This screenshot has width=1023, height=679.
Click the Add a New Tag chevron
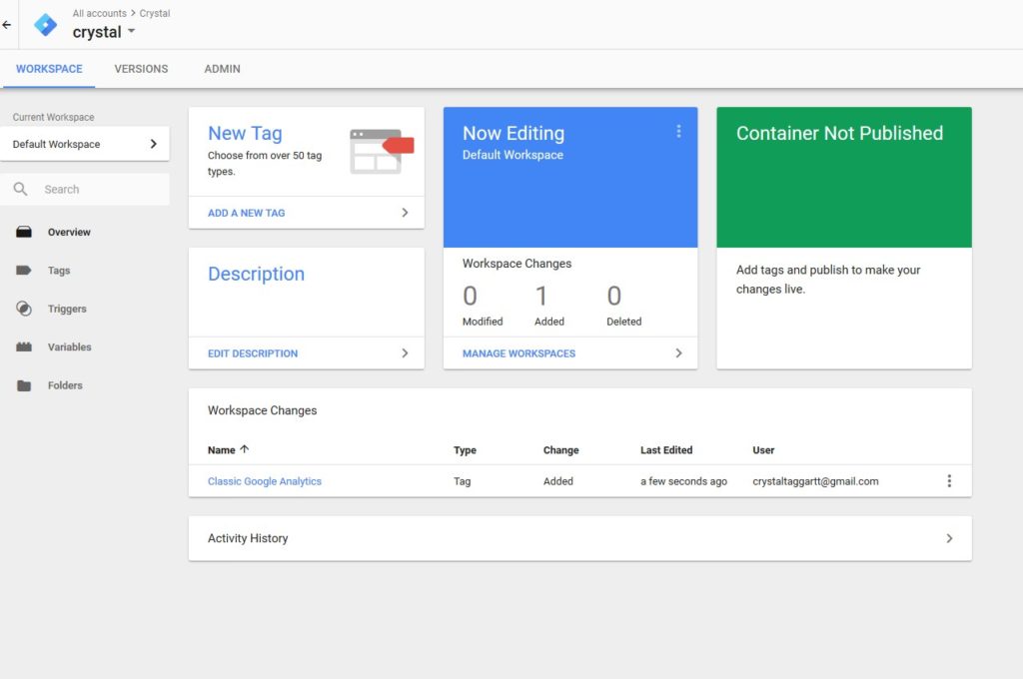(405, 213)
